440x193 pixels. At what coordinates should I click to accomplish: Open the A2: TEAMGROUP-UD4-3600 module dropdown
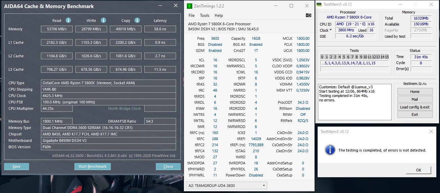click(226, 186)
